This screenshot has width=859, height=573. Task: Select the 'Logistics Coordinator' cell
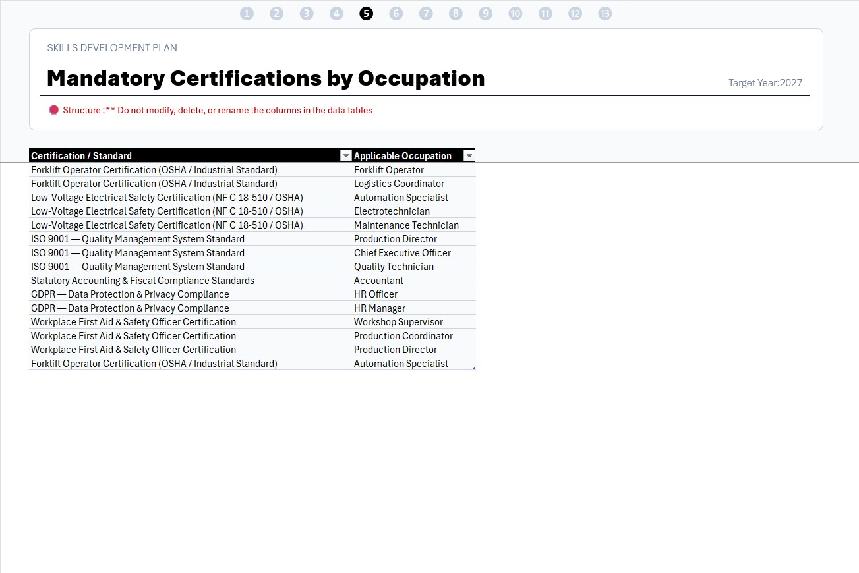coord(413,184)
